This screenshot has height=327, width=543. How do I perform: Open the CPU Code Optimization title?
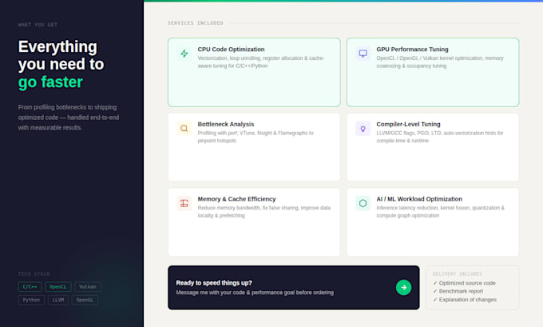click(x=231, y=50)
